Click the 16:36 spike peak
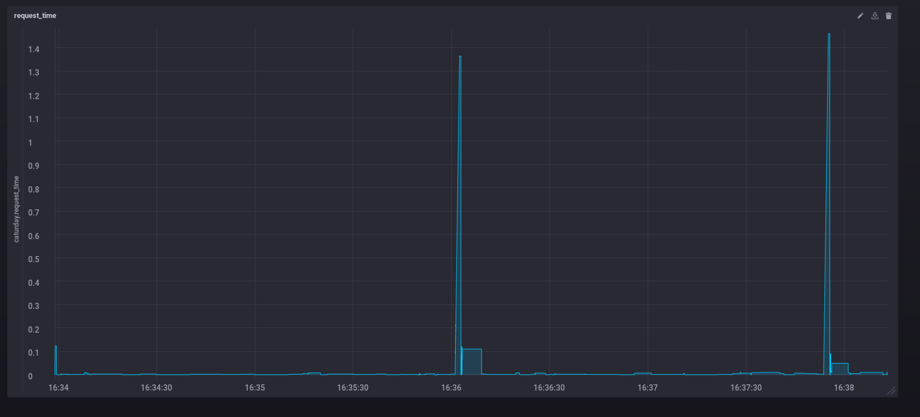 460,57
